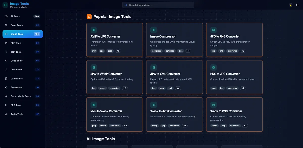
Task: Open the AVIF to JPG Converter title
Action: (x=105, y=36)
